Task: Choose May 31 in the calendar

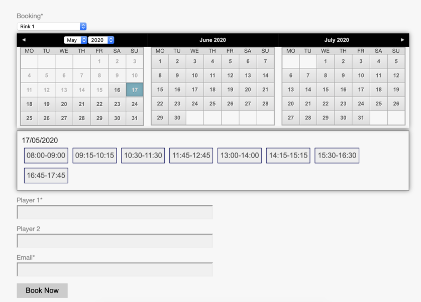Action: pos(135,118)
